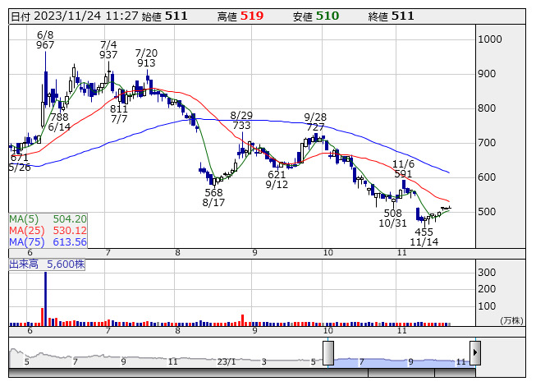Click the 300 volume axis label
This screenshot has width=536, height=386.
pos(487,273)
